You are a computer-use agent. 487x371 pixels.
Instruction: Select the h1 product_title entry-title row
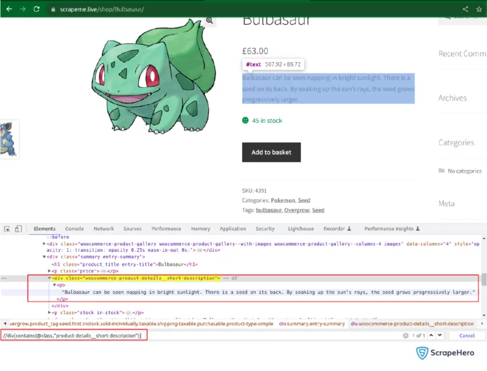124,264
